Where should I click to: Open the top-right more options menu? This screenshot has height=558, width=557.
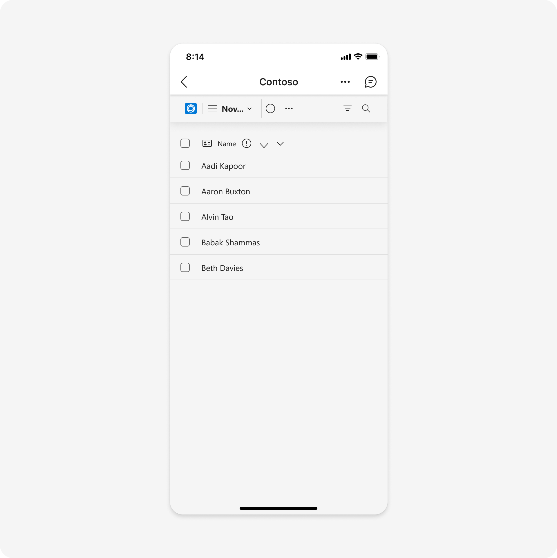point(344,81)
